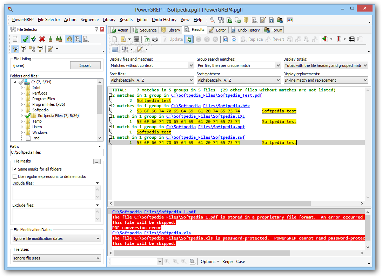Click the pin icon on File Selector panel
This screenshot has height=277, width=382.
[96, 29]
